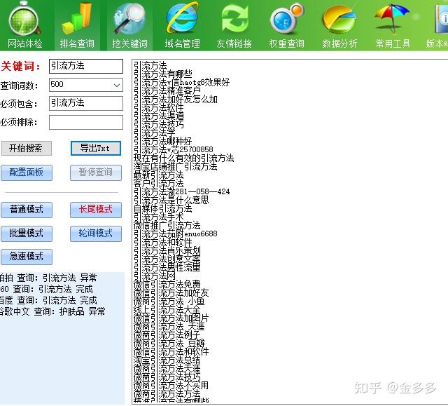Viewport: 448px width, 406px height.
Task: Select result 微信引流方法免费
Action: tap(167, 285)
